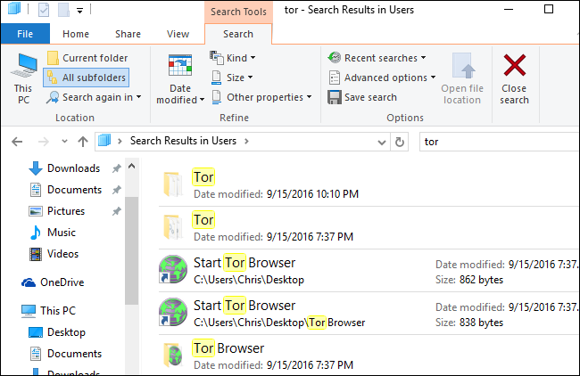
Task: Select the Music folder in sidebar
Action: click(61, 233)
